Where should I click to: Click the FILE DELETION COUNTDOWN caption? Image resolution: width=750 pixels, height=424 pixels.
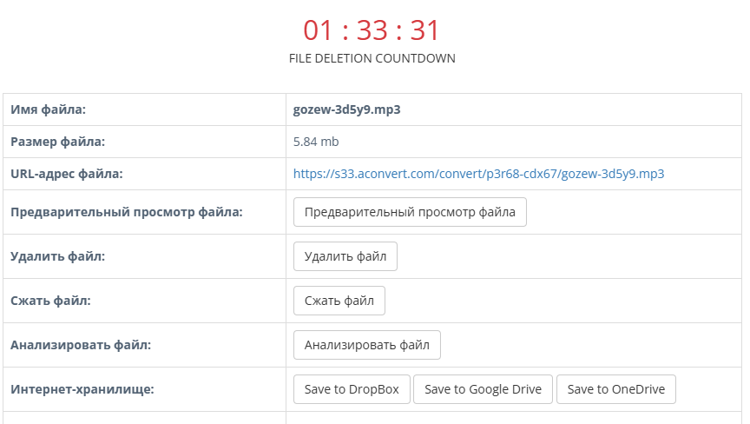[372, 59]
